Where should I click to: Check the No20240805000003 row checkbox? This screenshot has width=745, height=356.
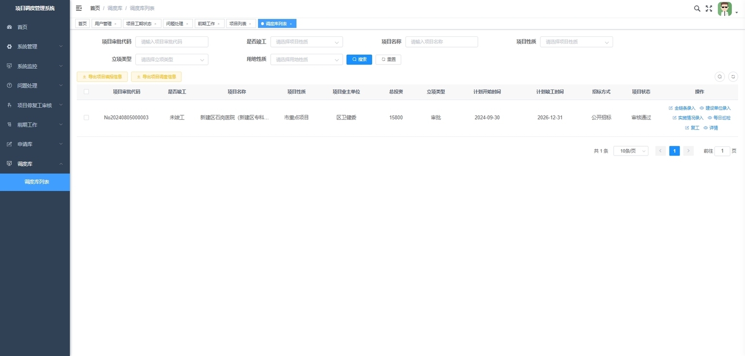pyautogui.click(x=86, y=118)
